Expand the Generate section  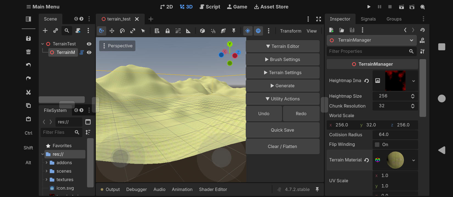tap(283, 86)
